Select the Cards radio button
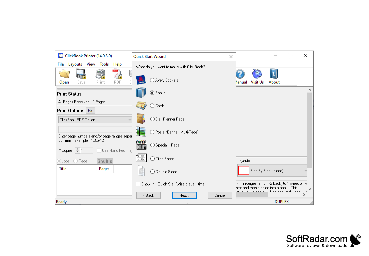This screenshot has width=369, height=256. tap(152, 106)
